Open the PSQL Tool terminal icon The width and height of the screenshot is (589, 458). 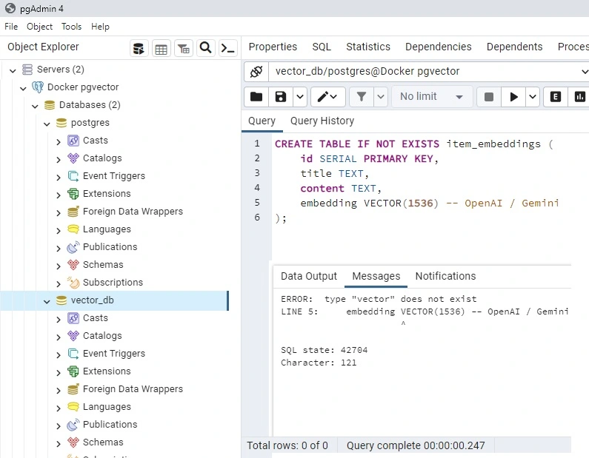227,48
